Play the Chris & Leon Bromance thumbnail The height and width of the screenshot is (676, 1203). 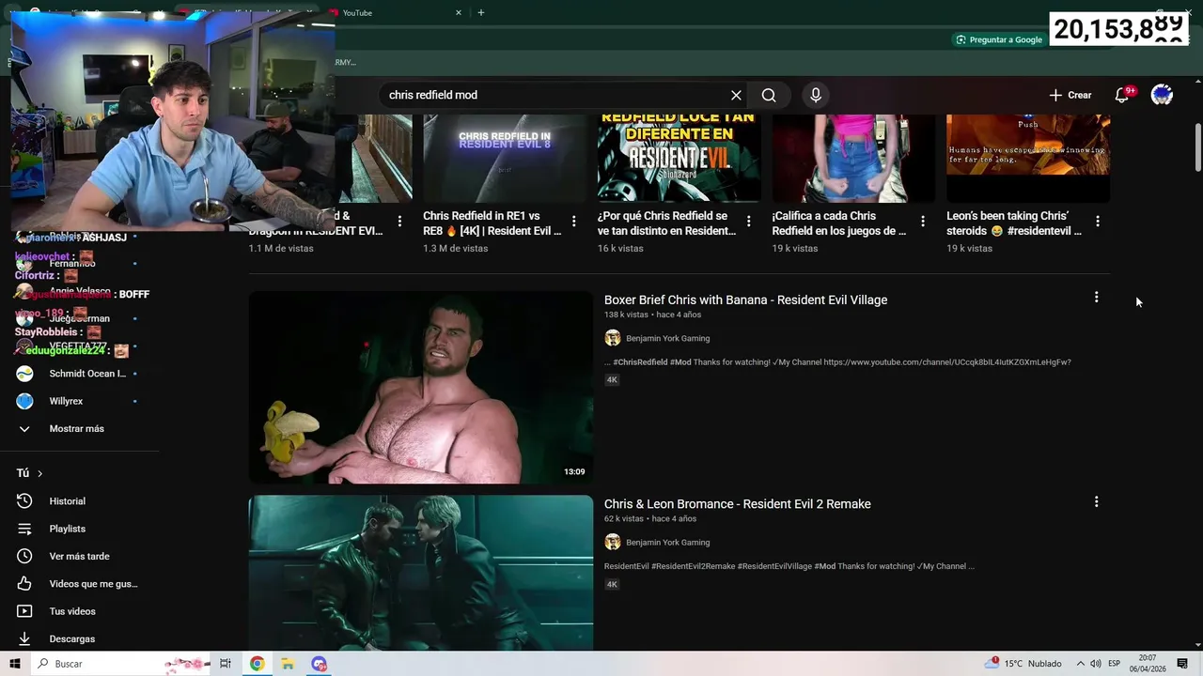click(421, 573)
